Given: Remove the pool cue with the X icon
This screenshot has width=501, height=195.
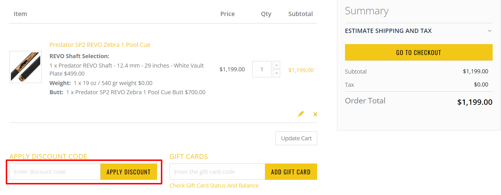Looking at the screenshot, I should pos(315,114).
